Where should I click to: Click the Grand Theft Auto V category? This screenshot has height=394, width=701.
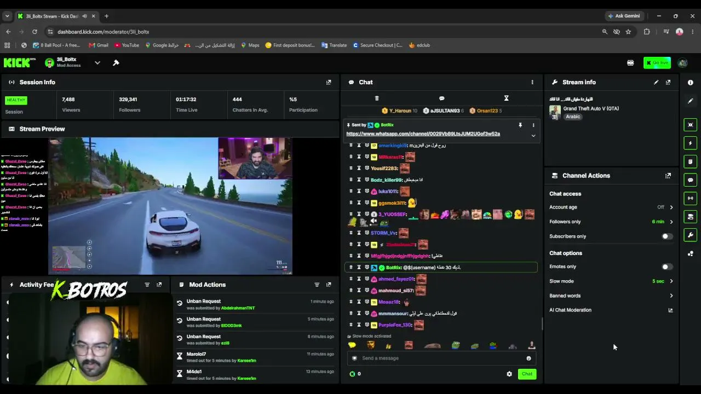(591, 108)
